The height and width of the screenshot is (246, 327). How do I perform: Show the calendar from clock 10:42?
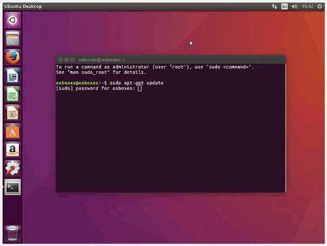(x=307, y=7)
